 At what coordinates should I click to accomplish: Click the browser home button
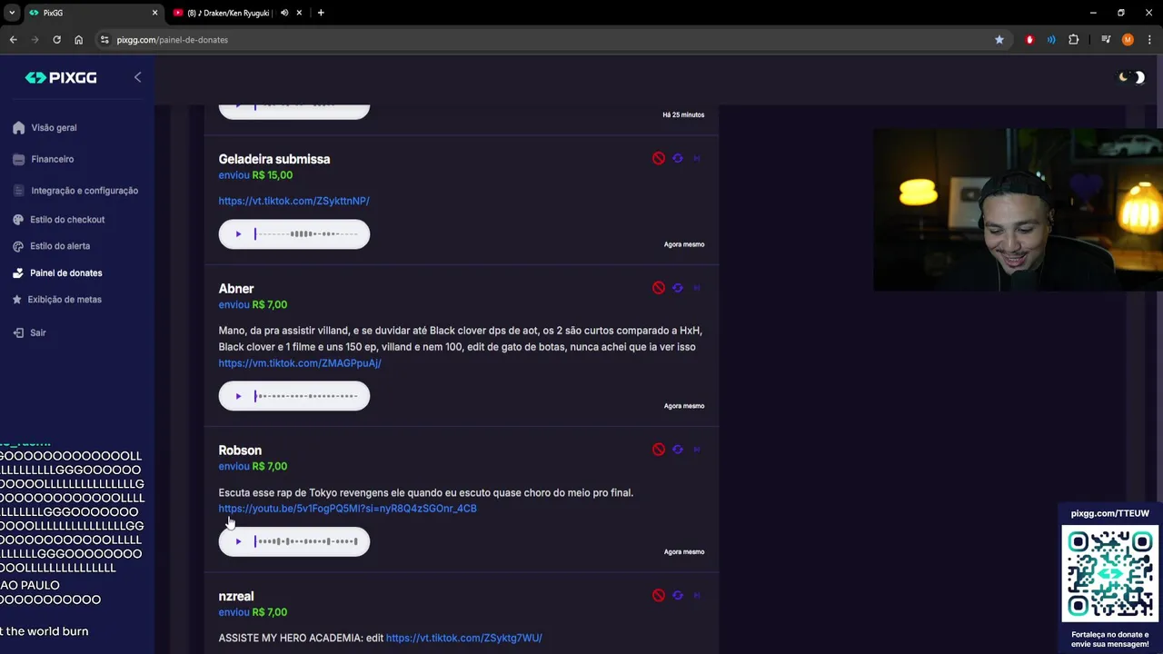[x=78, y=40]
